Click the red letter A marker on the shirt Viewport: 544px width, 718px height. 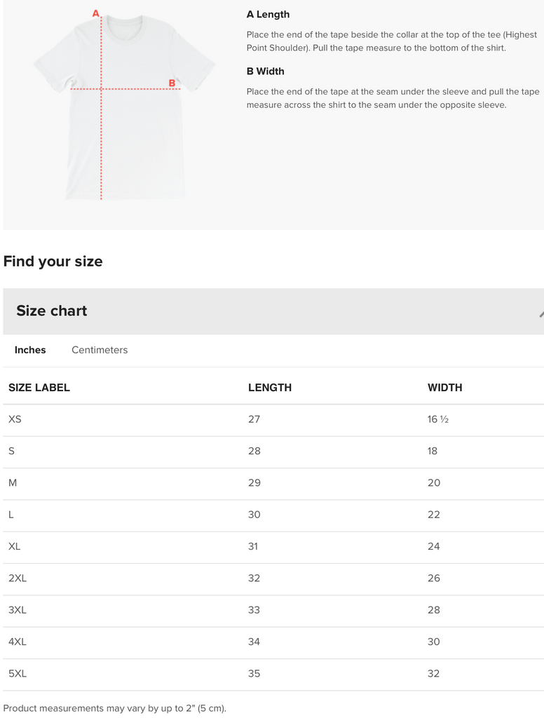coord(97,13)
